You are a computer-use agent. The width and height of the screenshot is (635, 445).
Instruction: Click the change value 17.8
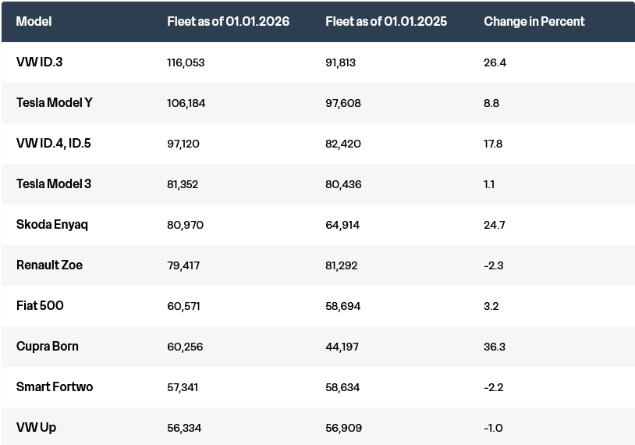click(x=493, y=144)
